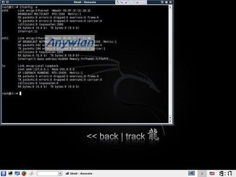Click the terminal scrollbar down arrow
Screen dimensions: 236x177
point(170,121)
